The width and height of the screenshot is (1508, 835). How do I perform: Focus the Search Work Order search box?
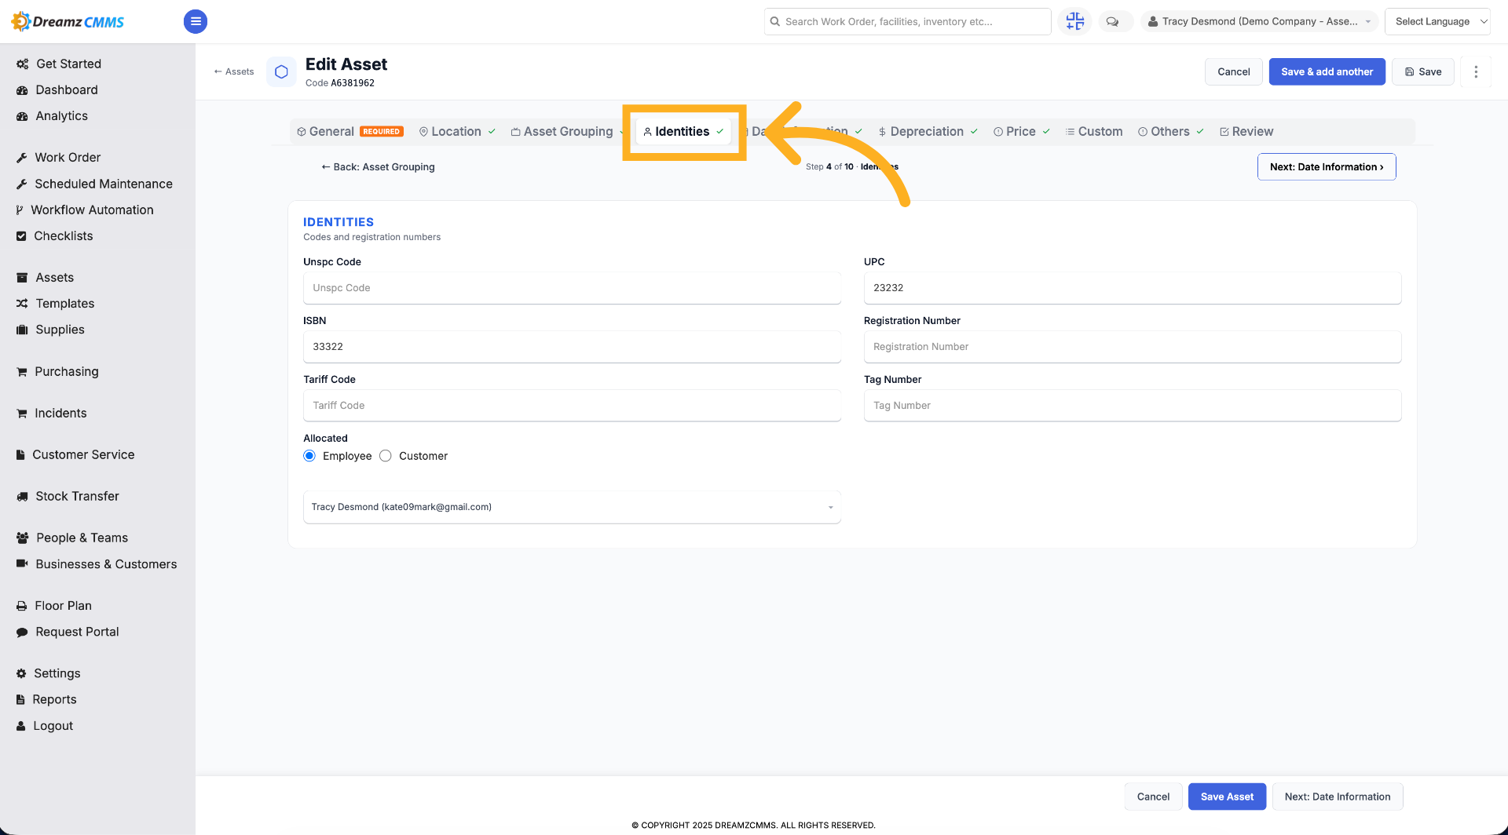pos(907,21)
